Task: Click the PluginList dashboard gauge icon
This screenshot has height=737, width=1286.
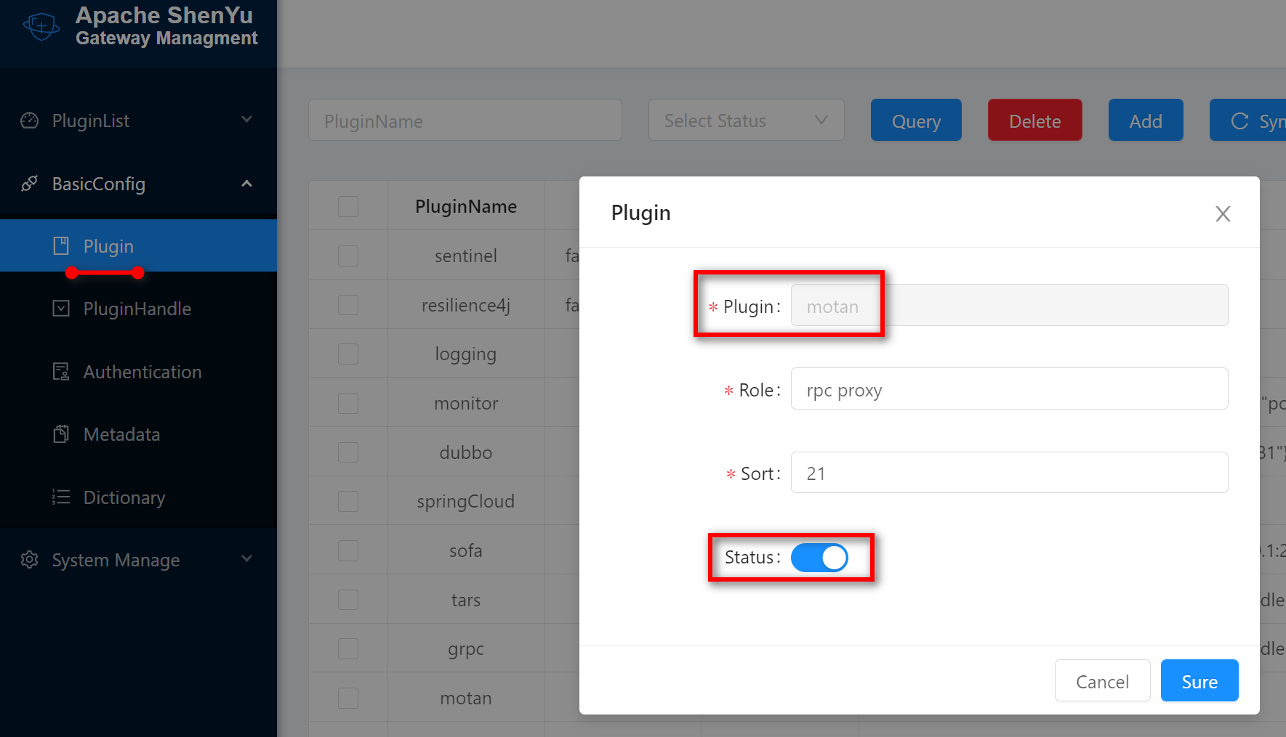Action: pyautogui.click(x=28, y=121)
